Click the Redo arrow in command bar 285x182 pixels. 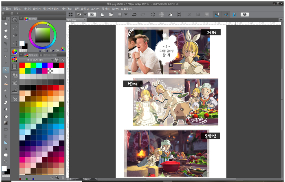[x=142, y=14]
